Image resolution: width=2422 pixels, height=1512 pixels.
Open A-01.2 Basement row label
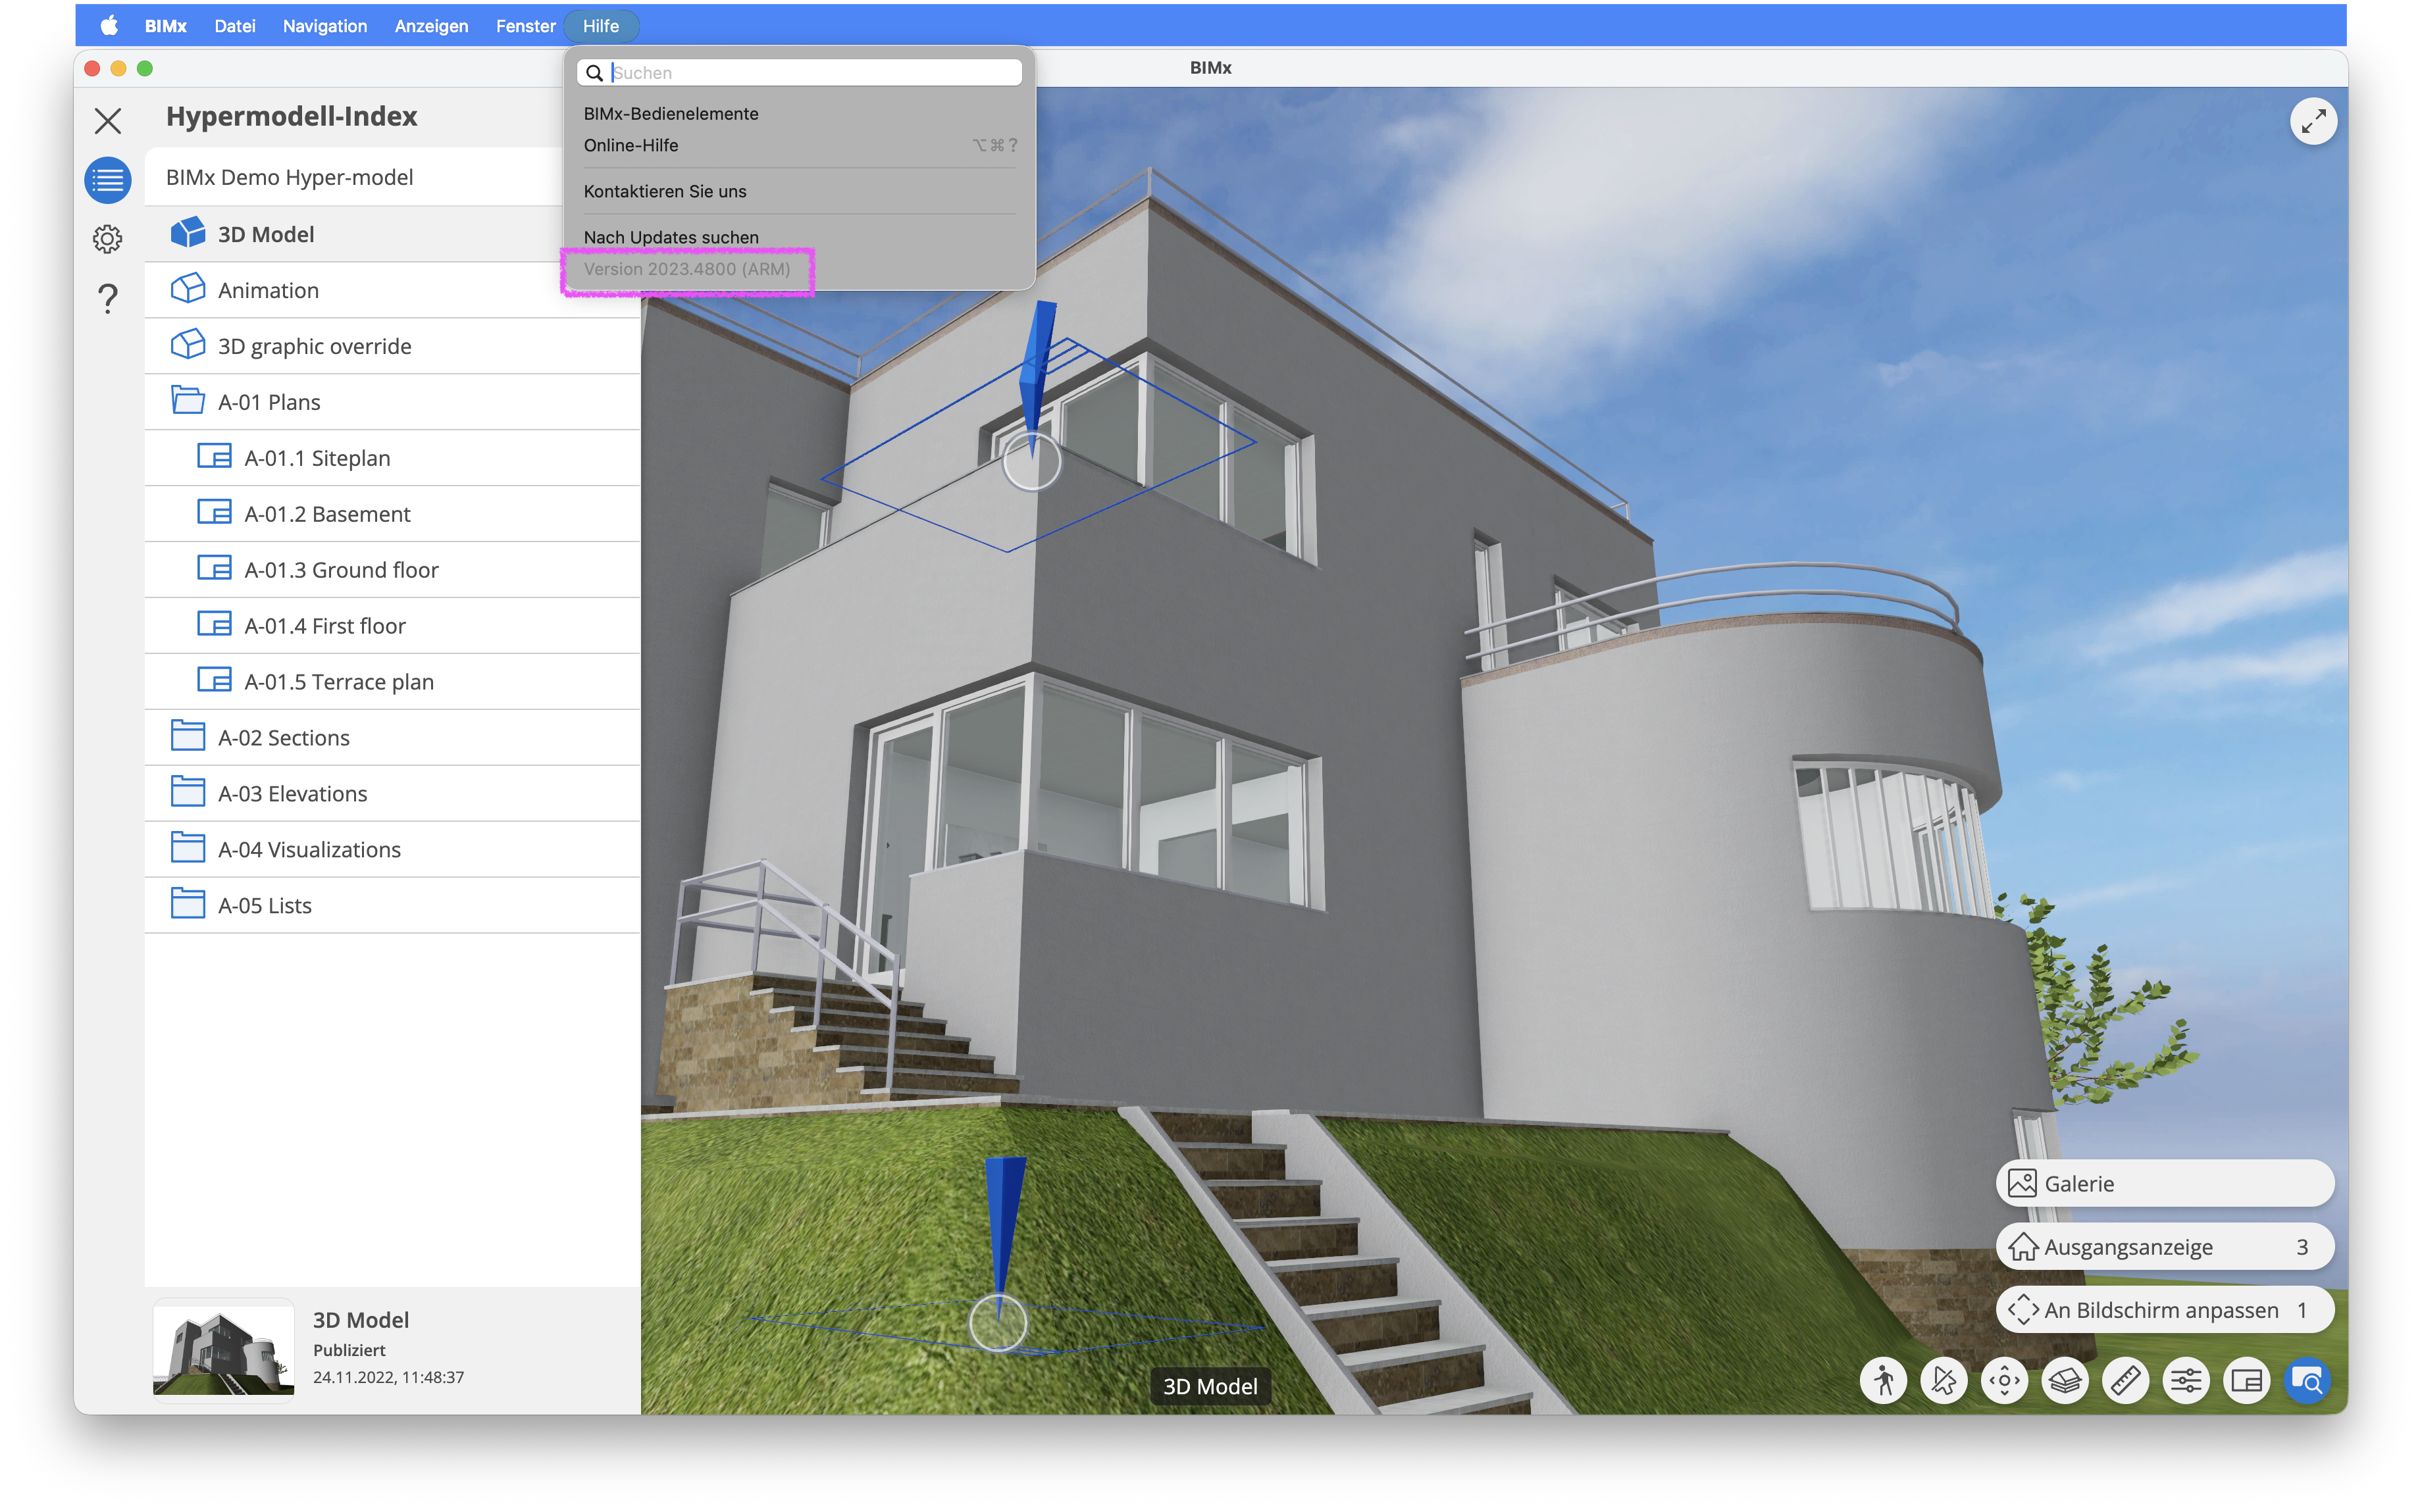327,514
